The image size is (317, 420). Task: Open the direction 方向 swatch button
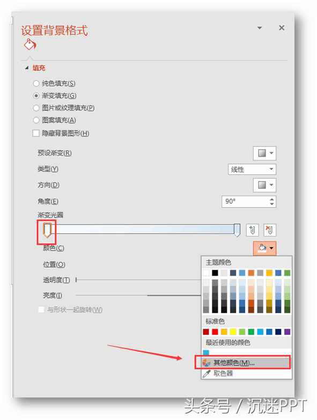(264, 185)
